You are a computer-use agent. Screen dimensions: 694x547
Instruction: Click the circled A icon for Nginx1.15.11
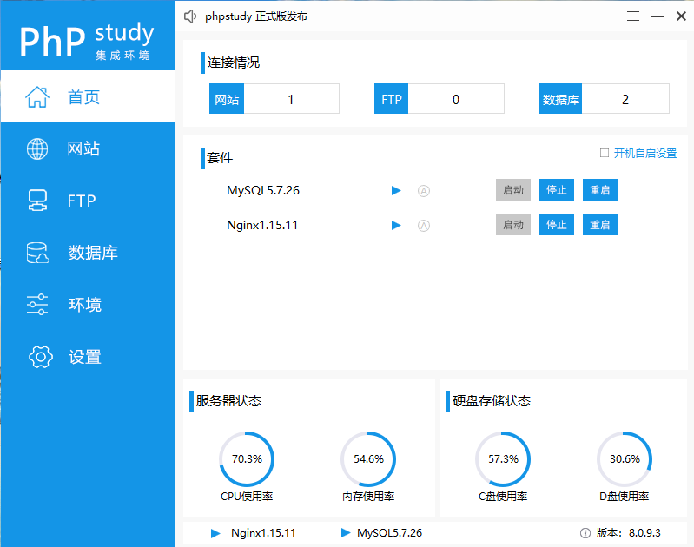[x=424, y=226]
